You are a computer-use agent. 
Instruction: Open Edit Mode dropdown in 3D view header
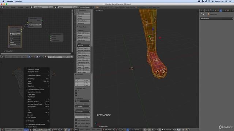109,130
